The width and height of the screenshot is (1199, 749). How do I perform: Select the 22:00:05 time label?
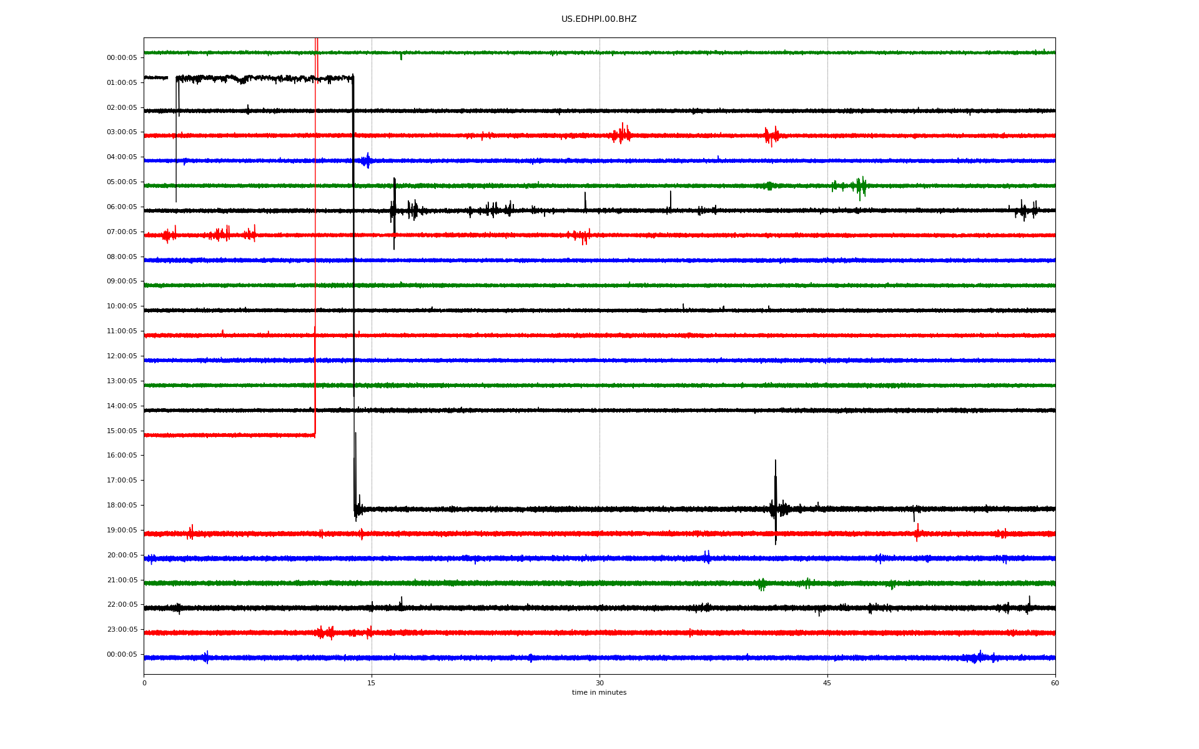[x=122, y=605]
